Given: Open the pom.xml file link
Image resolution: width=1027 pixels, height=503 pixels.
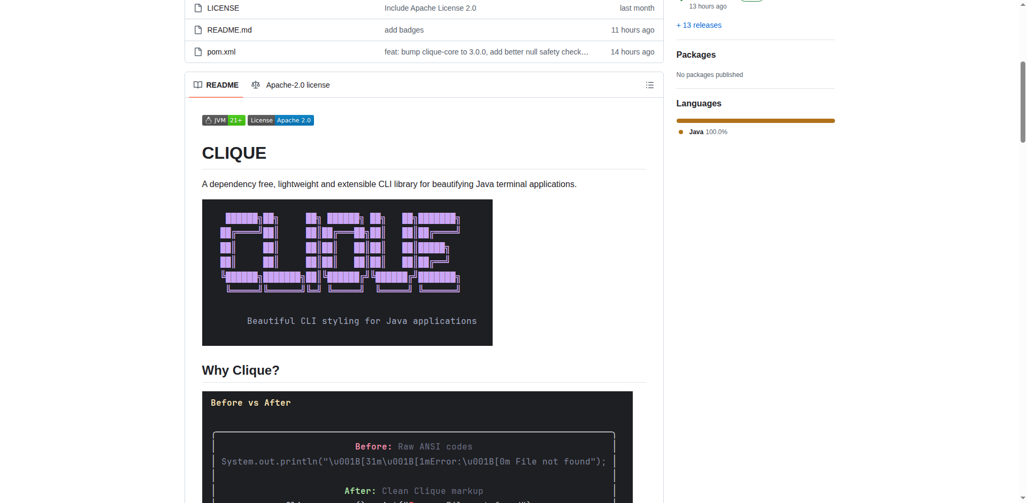Looking at the screenshot, I should (x=221, y=52).
